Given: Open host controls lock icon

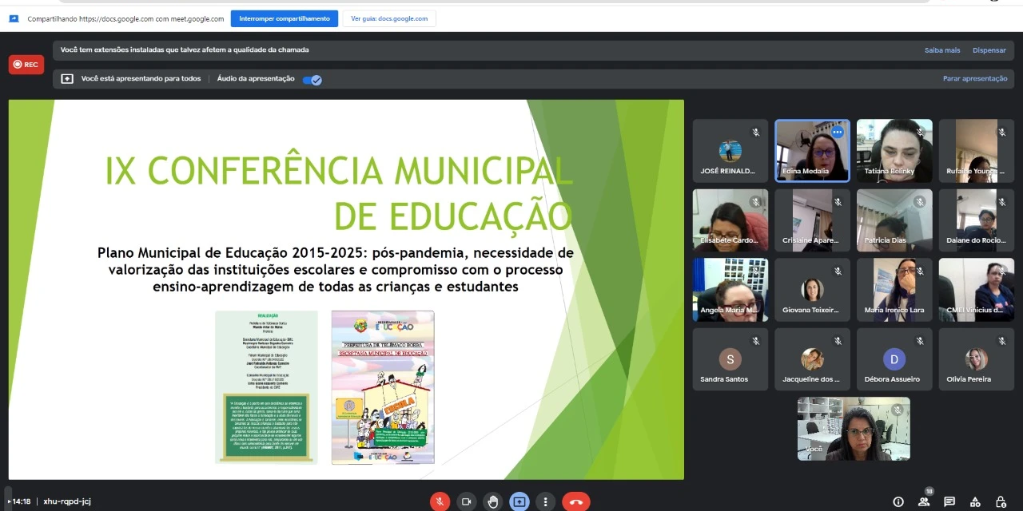Looking at the screenshot, I should click(x=1001, y=502).
